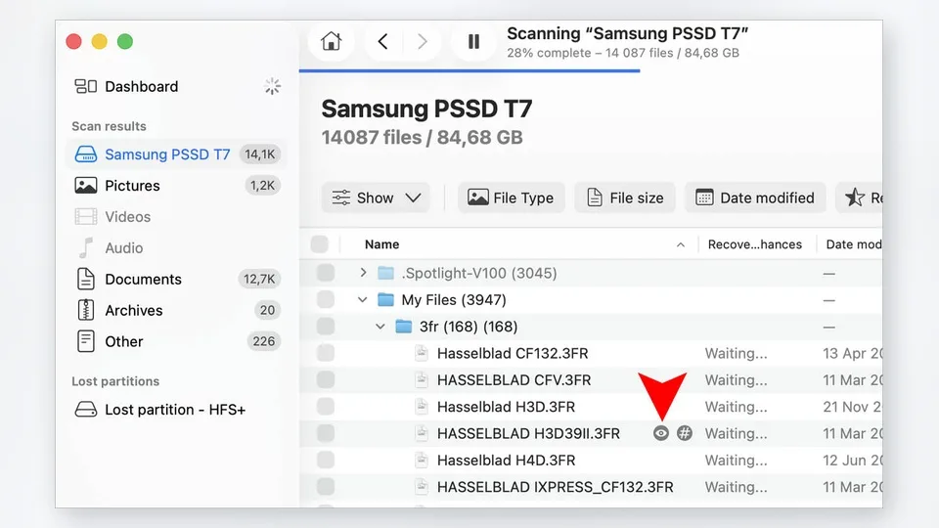Screen dimensions: 939x528
Task: Click the .Spotlight-V100 folder icon
Action: (x=385, y=273)
